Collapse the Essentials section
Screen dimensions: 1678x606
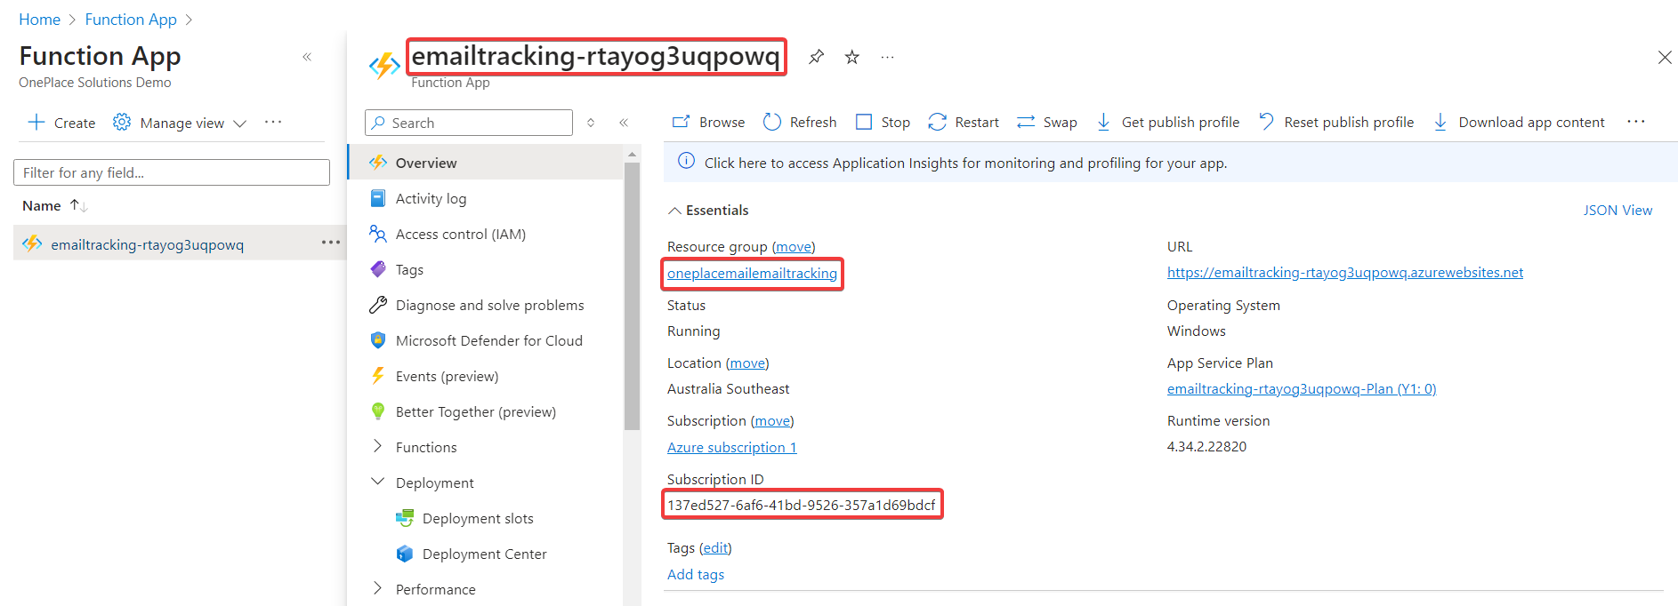(675, 211)
